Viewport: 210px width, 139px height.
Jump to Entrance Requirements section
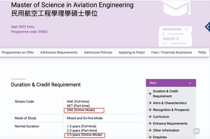[x=170, y=124]
